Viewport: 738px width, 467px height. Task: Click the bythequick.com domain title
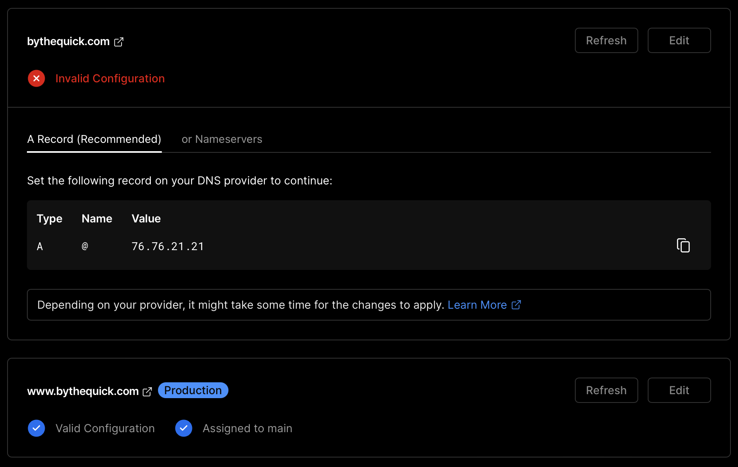(68, 42)
